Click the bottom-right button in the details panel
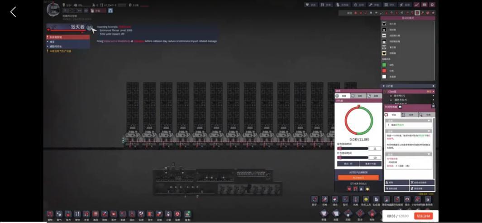Image resolution: width=482 pixels, height=223 pixels. tap(422, 189)
